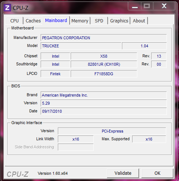Viewport: 179px width, 181px height.
Task: Minimize the CPU-Z window
Action: [x=135, y=6]
